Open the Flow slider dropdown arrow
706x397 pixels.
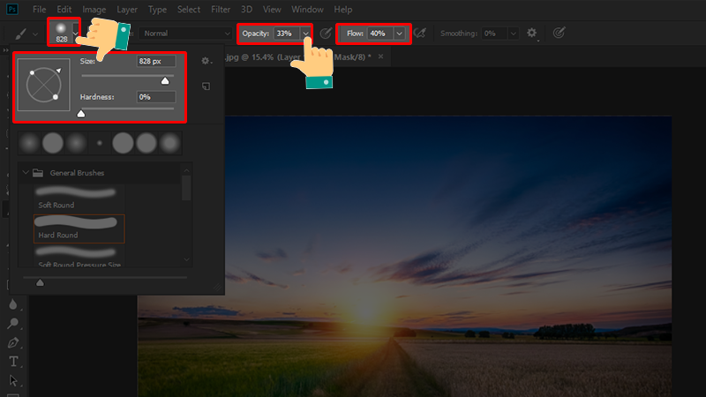pos(400,34)
